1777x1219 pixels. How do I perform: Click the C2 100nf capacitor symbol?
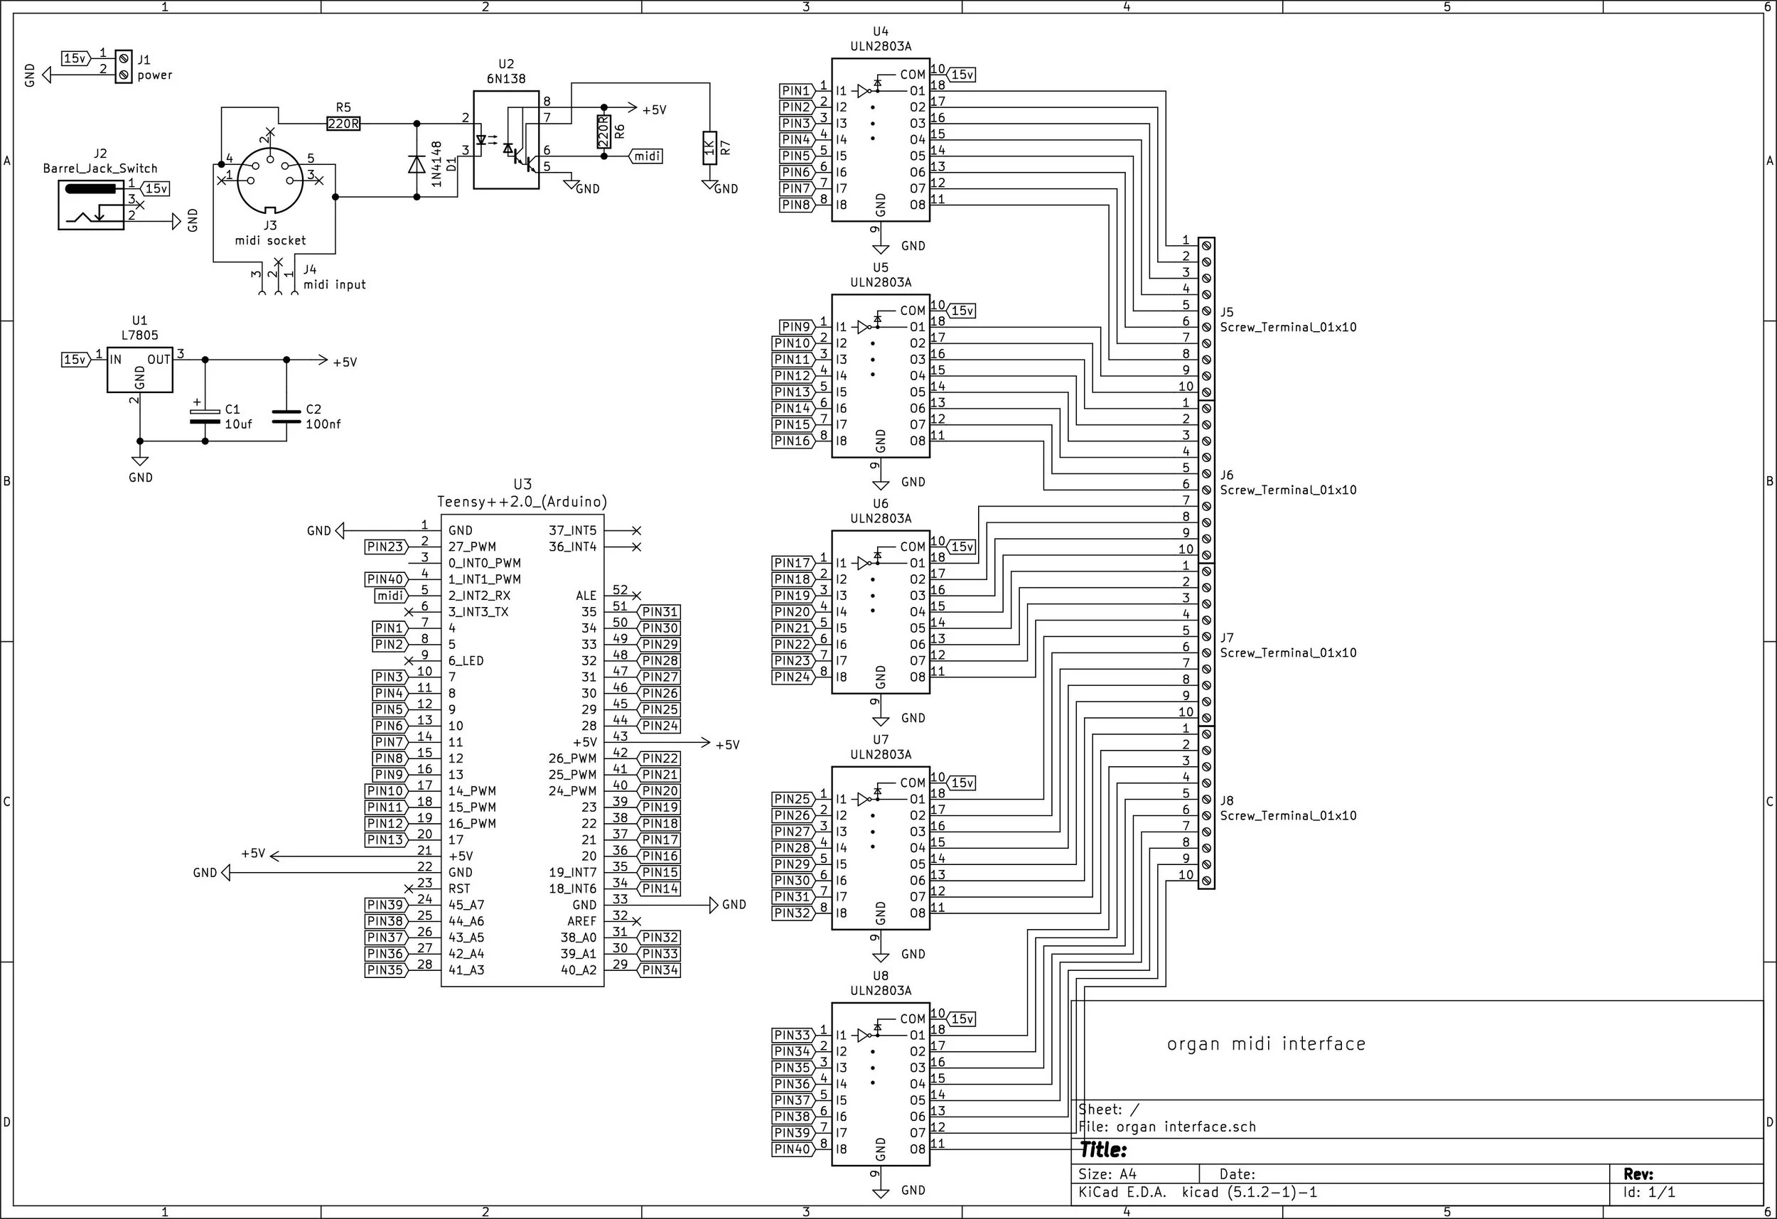click(286, 416)
